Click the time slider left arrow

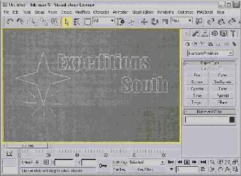(x=4, y=146)
